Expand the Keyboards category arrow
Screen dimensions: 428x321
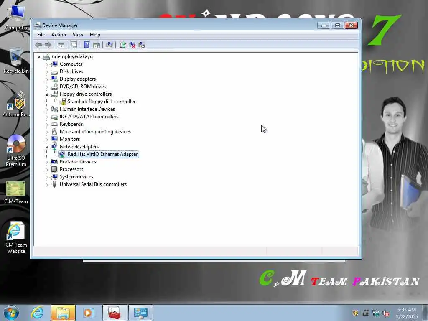click(x=47, y=125)
